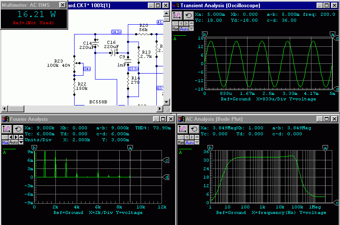Click cursor a marker in Bode Plot graph
The width and height of the screenshot is (340, 225).
tap(325, 148)
